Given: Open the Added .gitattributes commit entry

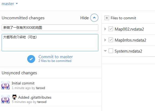Looking at the screenshot, I should (51, 99).
